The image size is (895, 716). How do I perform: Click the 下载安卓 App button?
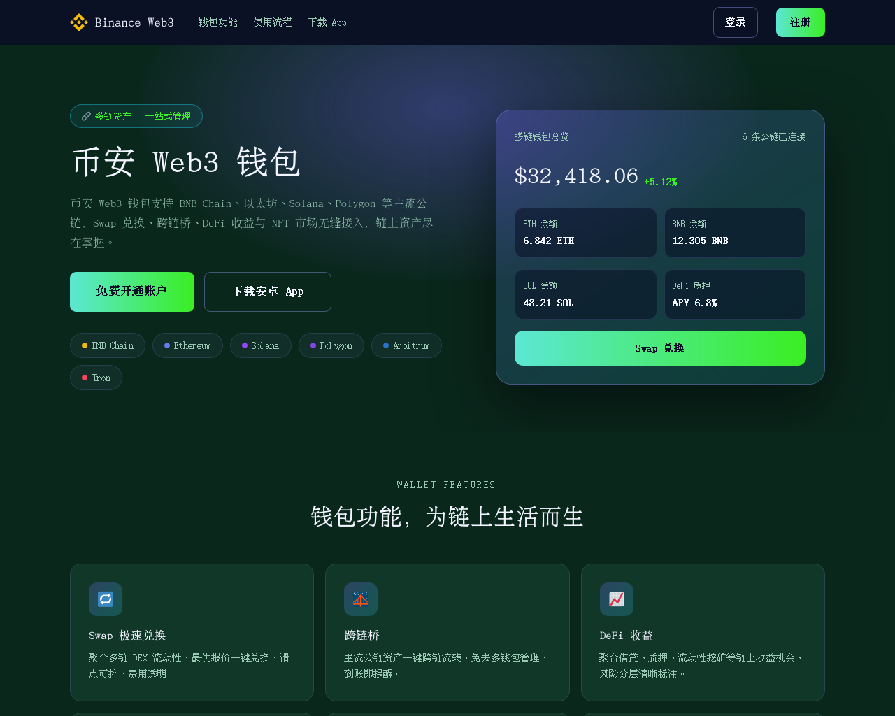[268, 292]
